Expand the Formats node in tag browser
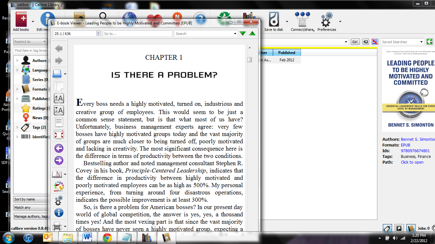This screenshot has width=435, height=244. point(17,89)
